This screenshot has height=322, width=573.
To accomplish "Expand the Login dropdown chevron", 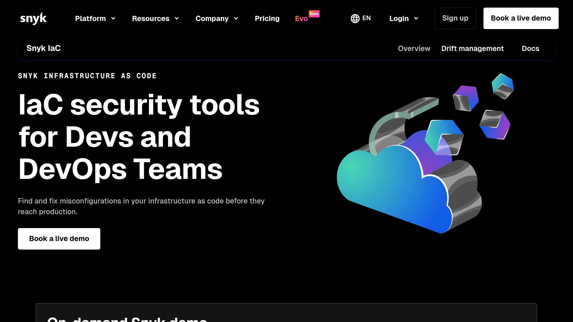I will [416, 18].
